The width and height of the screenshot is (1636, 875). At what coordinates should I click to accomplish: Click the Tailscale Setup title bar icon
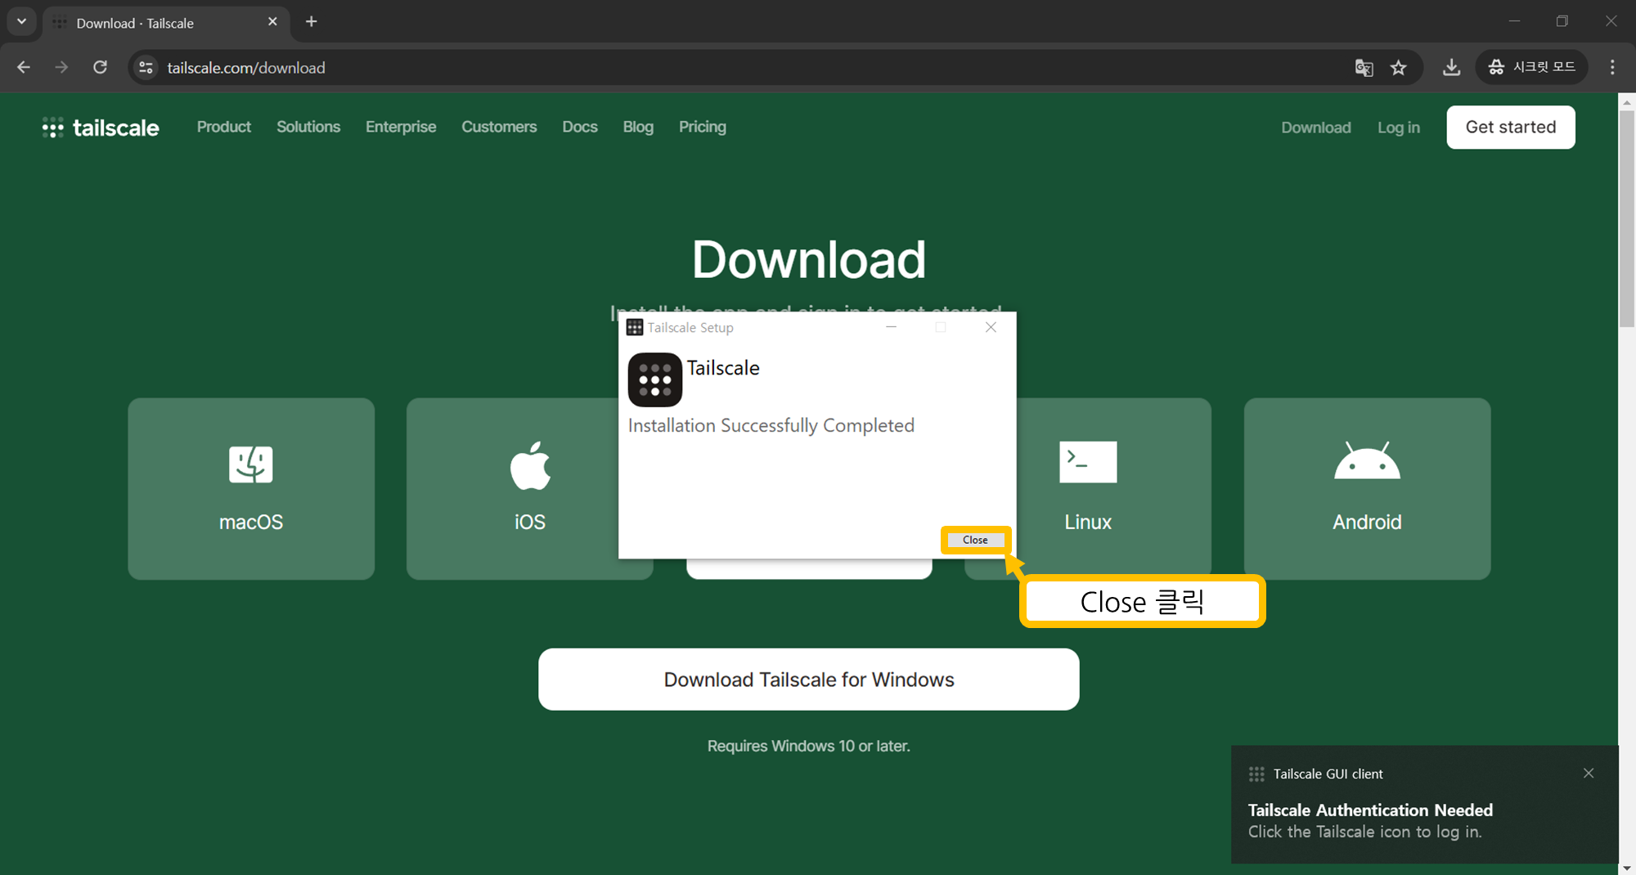[635, 327]
